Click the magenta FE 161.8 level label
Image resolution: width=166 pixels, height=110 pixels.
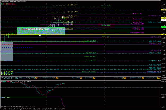click(137, 14)
